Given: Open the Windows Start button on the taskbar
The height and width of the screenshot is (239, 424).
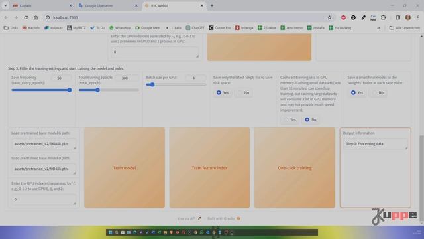Looking at the screenshot, I should coord(110,232).
